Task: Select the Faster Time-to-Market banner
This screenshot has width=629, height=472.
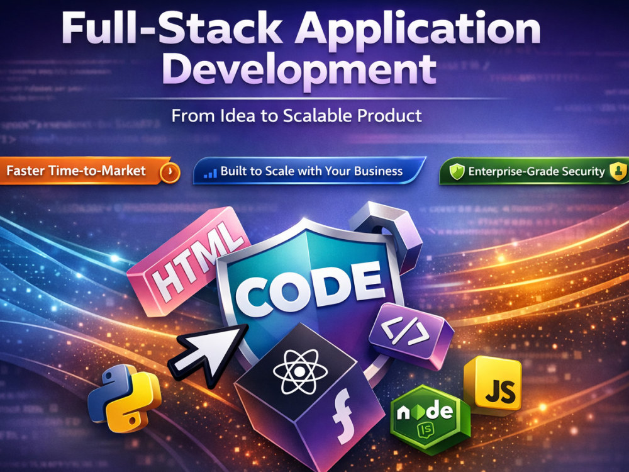Action: click(x=90, y=171)
